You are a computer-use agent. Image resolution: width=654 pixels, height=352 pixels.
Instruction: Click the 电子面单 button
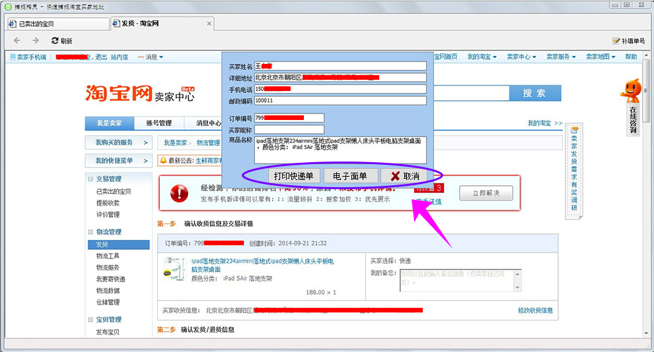coord(350,176)
